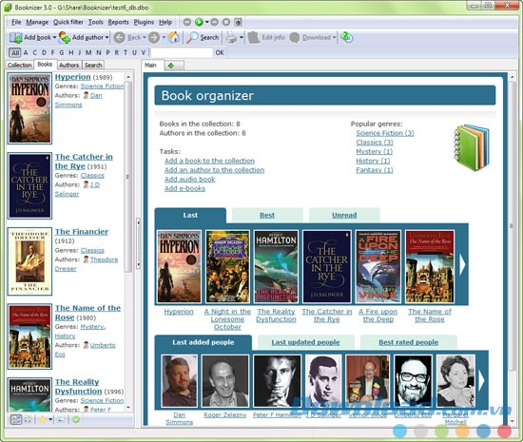The width and height of the screenshot is (523, 442).
Task: Filter books by letter R
Action: tap(116, 52)
